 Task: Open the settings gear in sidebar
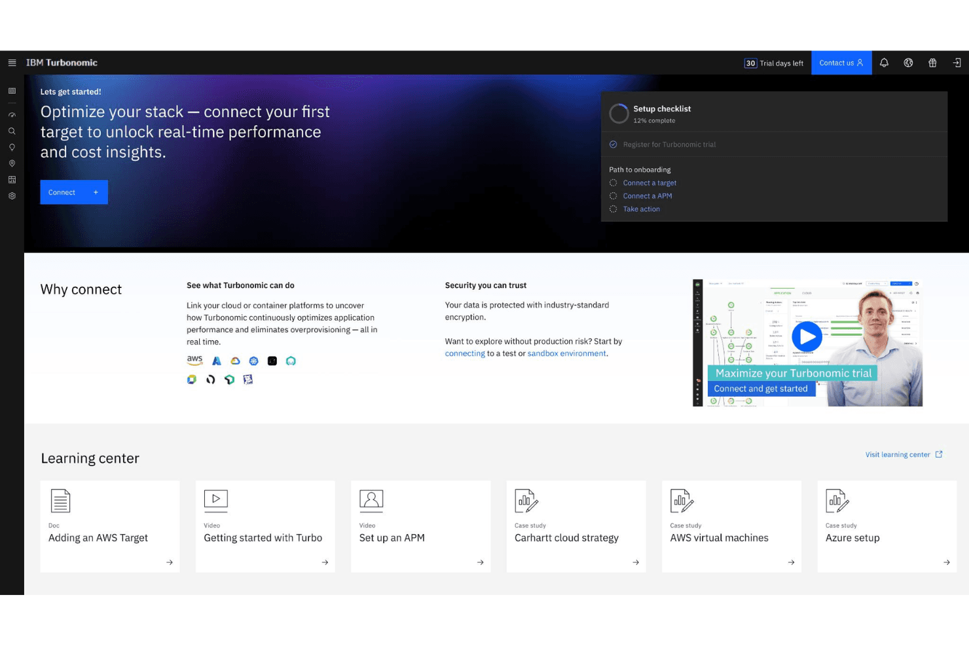(x=12, y=196)
